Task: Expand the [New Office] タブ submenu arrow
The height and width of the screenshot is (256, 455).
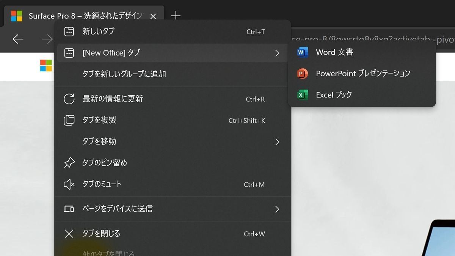Action: (x=277, y=53)
